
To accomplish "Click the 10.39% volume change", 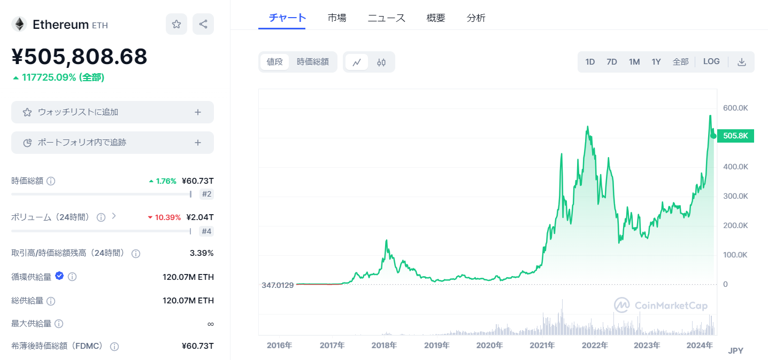I will [x=164, y=217].
